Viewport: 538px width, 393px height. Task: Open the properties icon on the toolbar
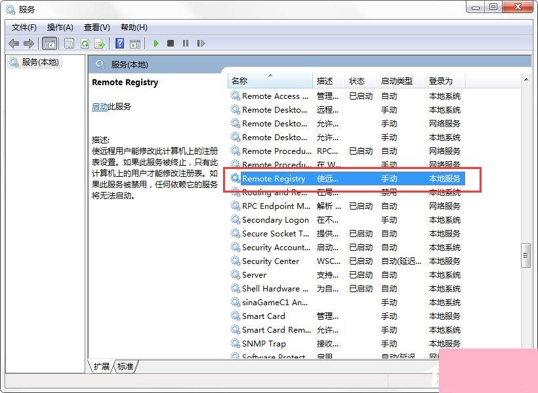[x=69, y=43]
